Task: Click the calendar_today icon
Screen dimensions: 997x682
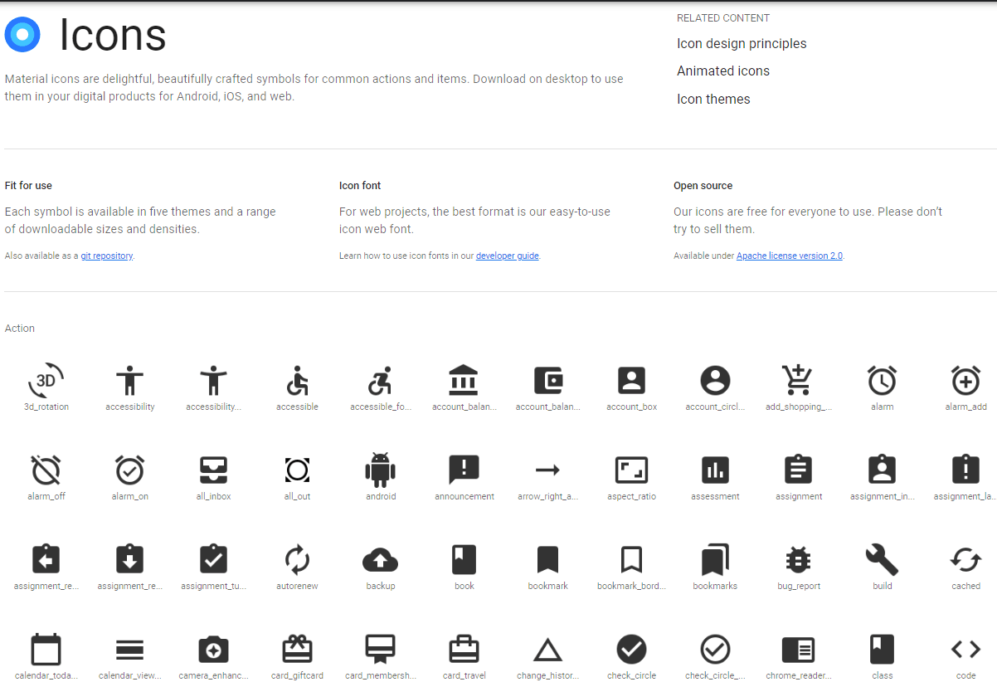Action: 46,649
